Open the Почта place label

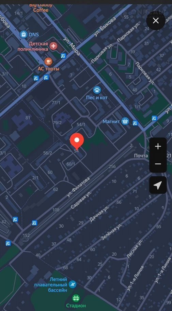point(141,156)
